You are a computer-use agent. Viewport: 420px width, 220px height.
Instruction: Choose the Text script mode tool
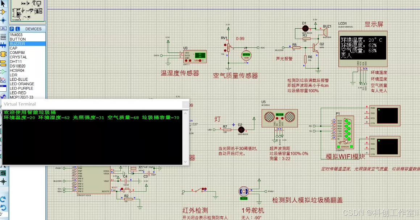click(x=3, y=37)
